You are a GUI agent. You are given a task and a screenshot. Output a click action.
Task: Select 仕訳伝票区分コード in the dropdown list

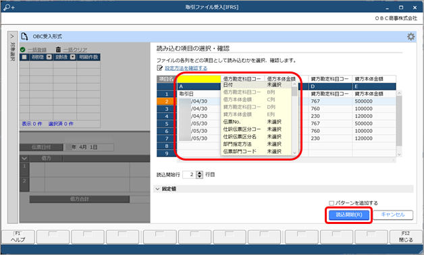[x=257, y=129]
